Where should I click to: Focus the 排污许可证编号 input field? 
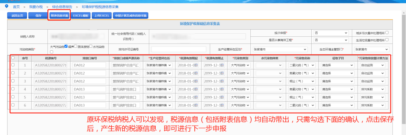[179, 49]
